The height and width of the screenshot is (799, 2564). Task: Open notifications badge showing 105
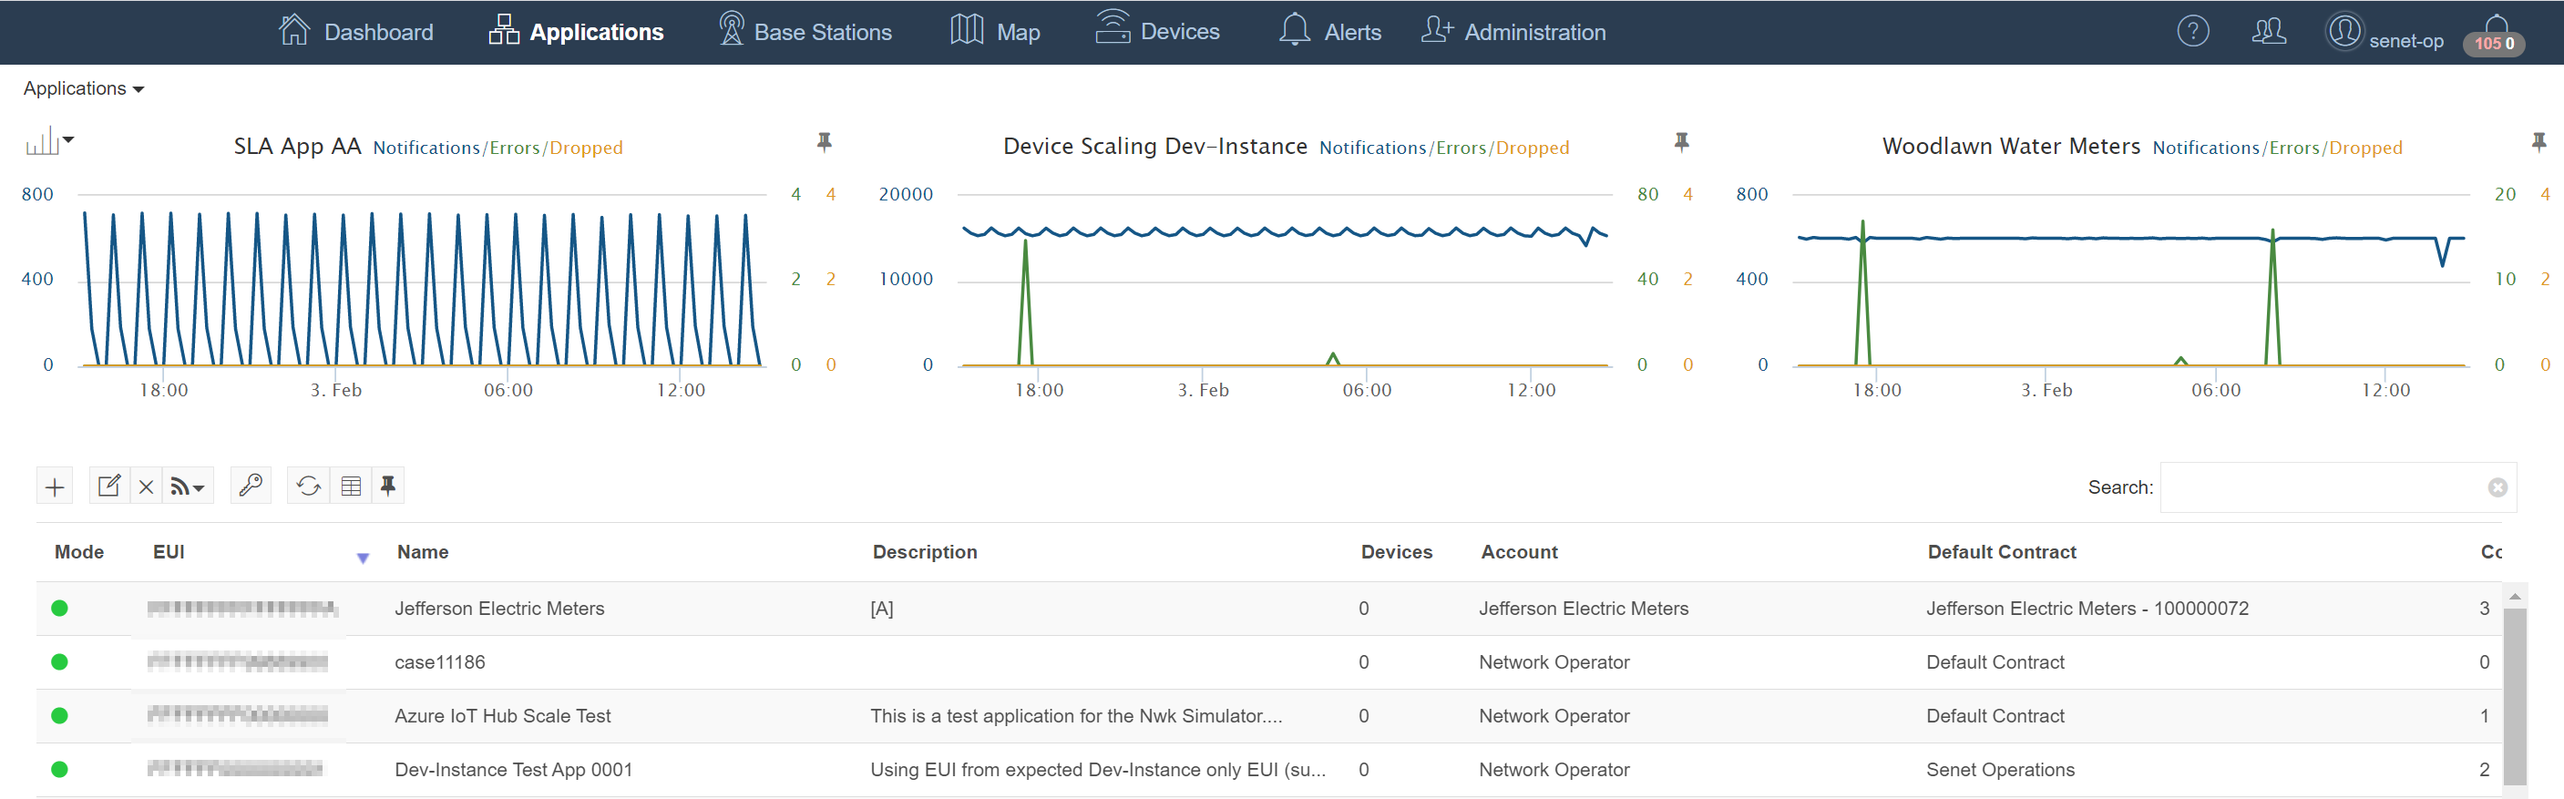(x=2493, y=43)
